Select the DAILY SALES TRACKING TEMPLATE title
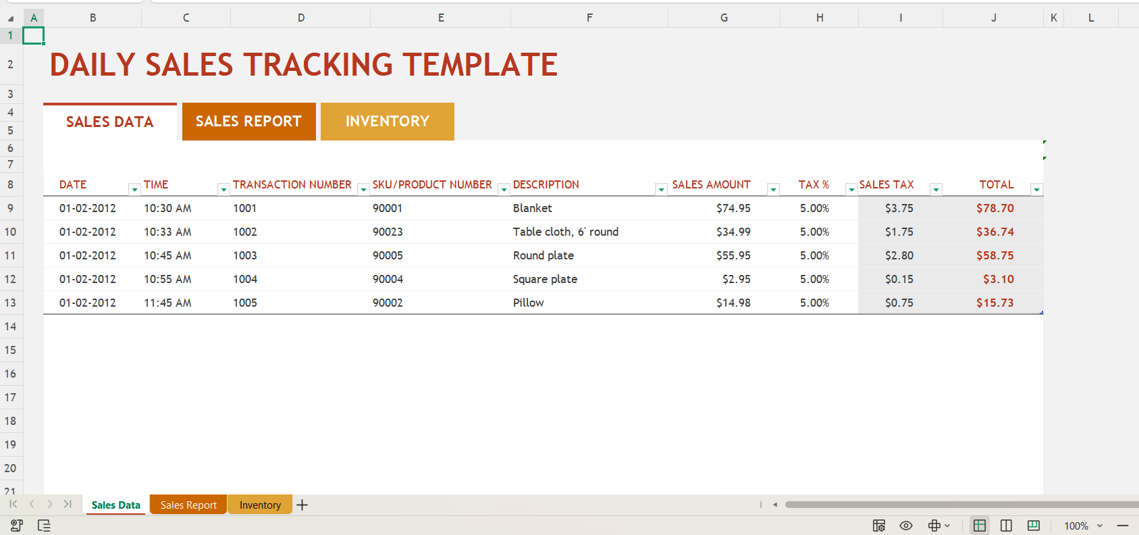The height and width of the screenshot is (535, 1139). point(304,65)
